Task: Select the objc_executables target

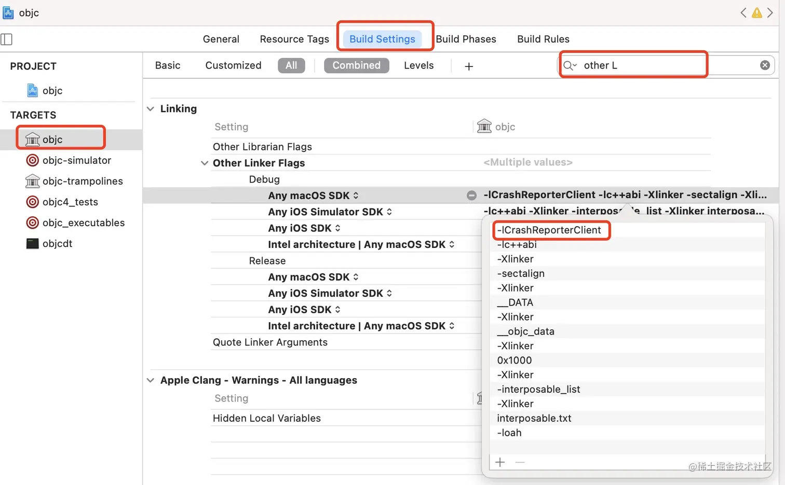Action: click(75, 223)
